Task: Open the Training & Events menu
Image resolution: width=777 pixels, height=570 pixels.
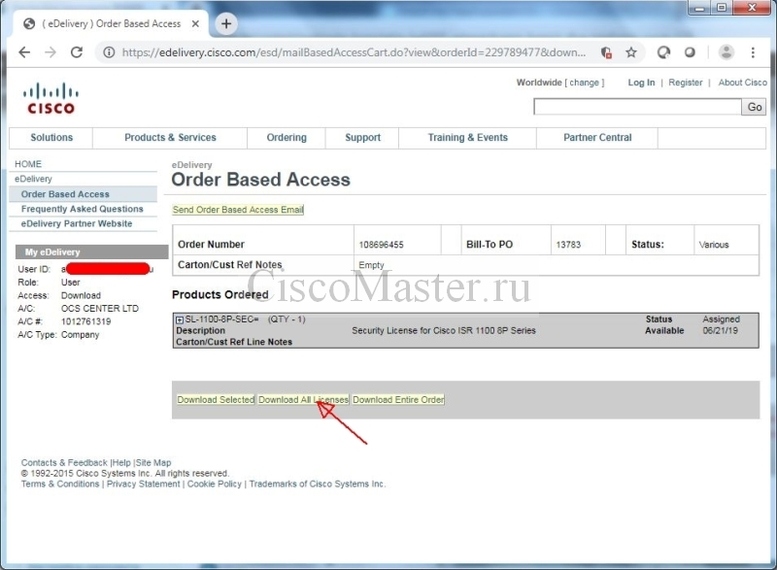Action: pyautogui.click(x=468, y=137)
